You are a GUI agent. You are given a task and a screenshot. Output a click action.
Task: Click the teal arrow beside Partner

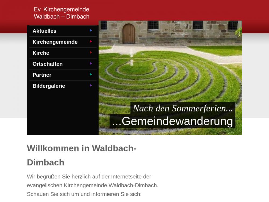pyautogui.click(x=91, y=75)
